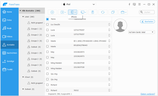Image resolution: width=158 pixels, height=96 pixels.
Task: Click the import contacts icon
Action: pos(62,12)
